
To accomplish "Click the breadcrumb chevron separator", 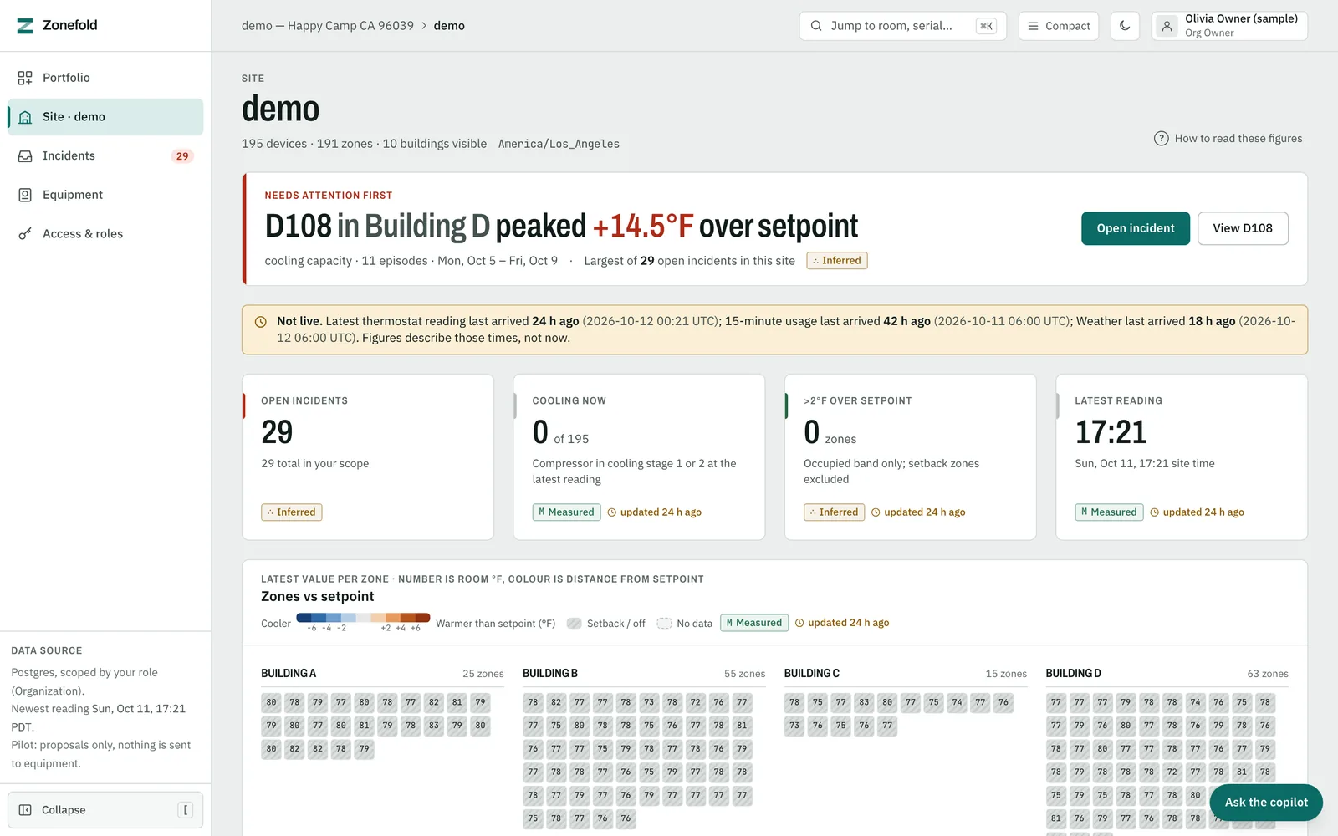I will (424, 26).
